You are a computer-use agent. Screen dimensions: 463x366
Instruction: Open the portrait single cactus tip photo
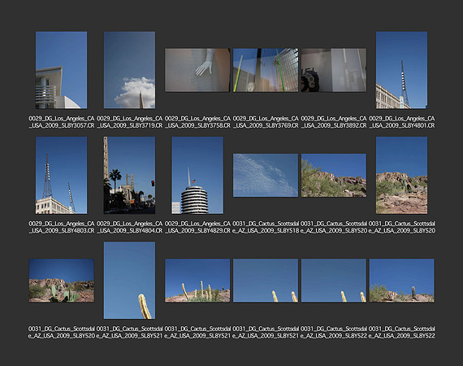pyautogui.click(x=129, y=281)
